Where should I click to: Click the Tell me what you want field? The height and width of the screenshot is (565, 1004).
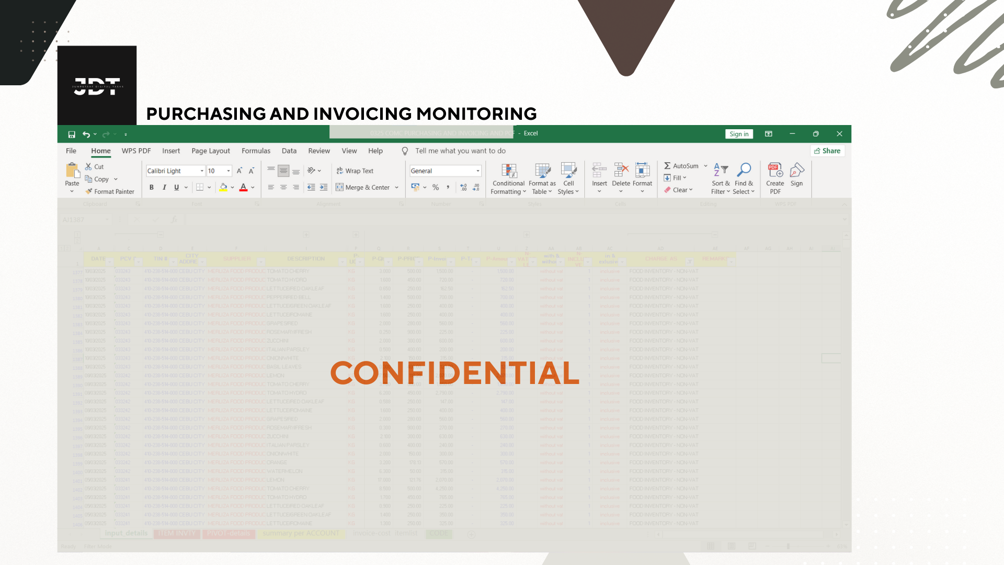(x=460, y=151)
